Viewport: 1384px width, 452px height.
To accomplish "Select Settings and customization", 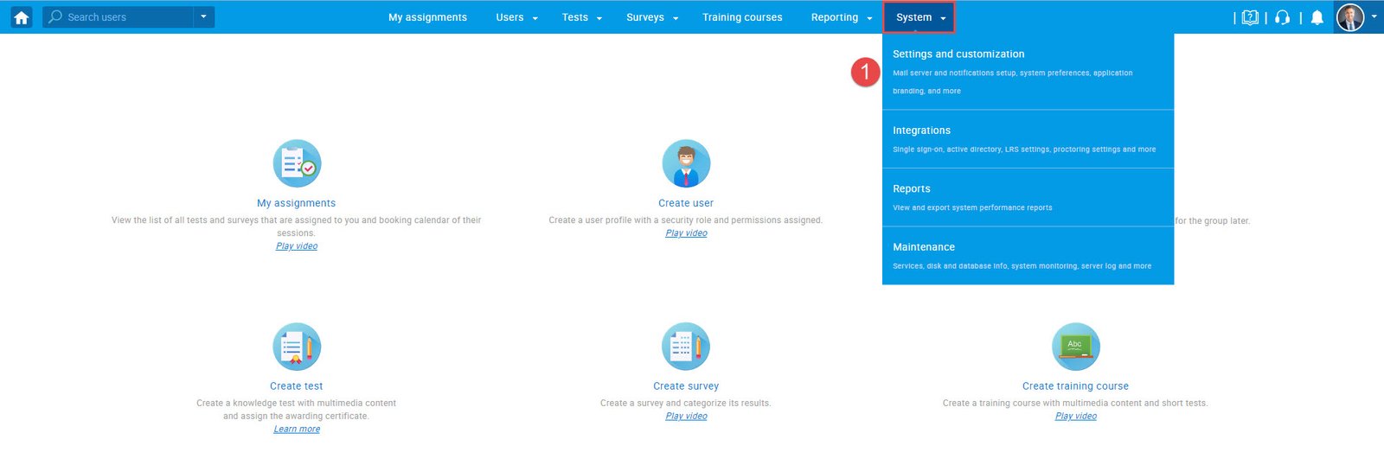I will [958, 54].
